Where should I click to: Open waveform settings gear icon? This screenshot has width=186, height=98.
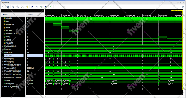183,7
